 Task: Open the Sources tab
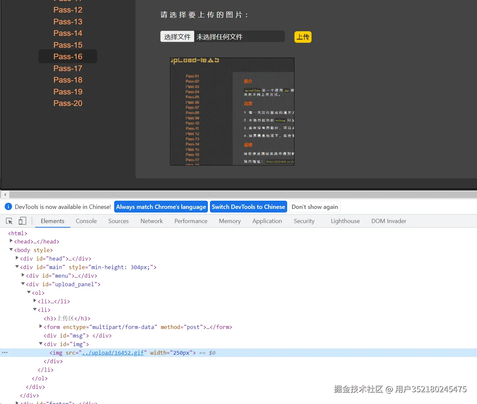tap(118, 221)
